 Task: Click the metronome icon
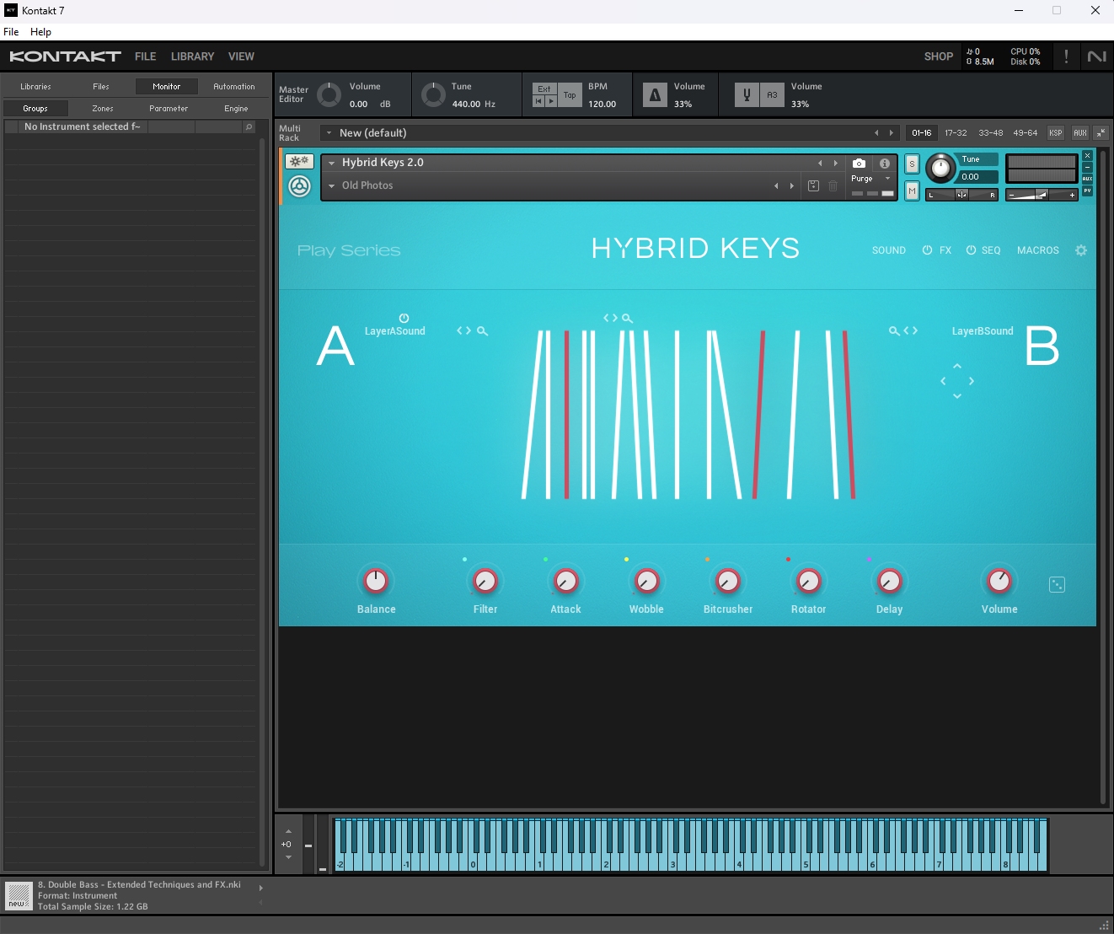click(655, 95)
